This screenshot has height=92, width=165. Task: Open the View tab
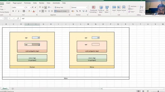point(48,3)
